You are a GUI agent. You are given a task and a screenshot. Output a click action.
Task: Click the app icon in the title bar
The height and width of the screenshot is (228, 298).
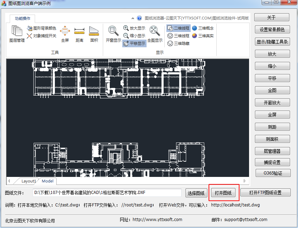tap(3, 3)
